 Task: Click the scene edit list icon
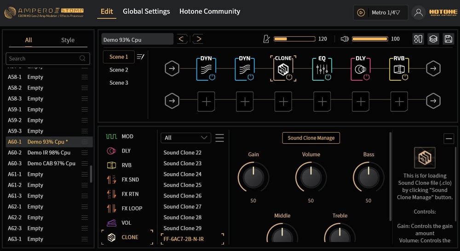[140, 57]
